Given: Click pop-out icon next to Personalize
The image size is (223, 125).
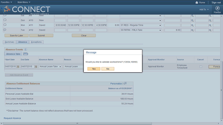Looking at the screenshot, I should click(x=125, y=83).
